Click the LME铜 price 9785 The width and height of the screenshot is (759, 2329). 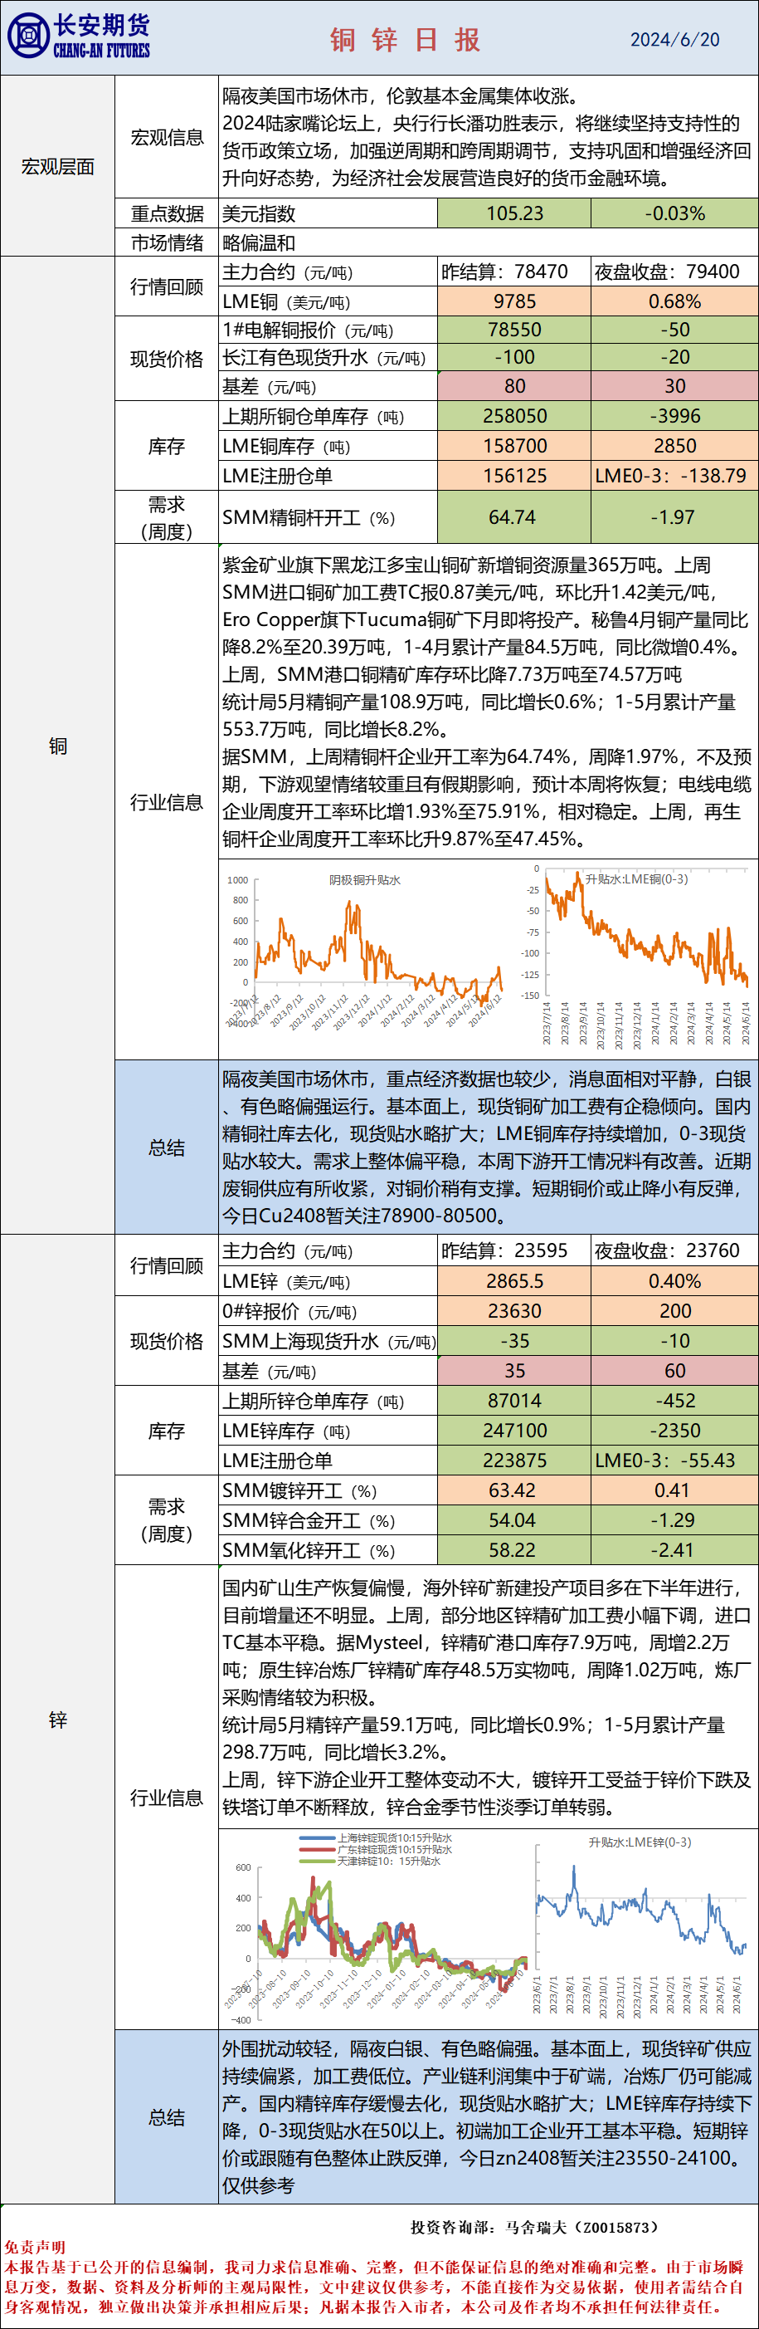(x=514, y=301)
